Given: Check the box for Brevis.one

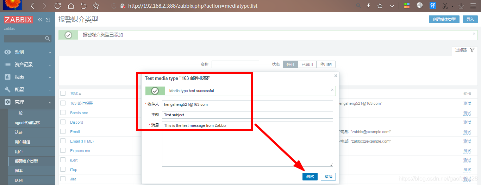Looking at the screenshot, I should (63, 112).
